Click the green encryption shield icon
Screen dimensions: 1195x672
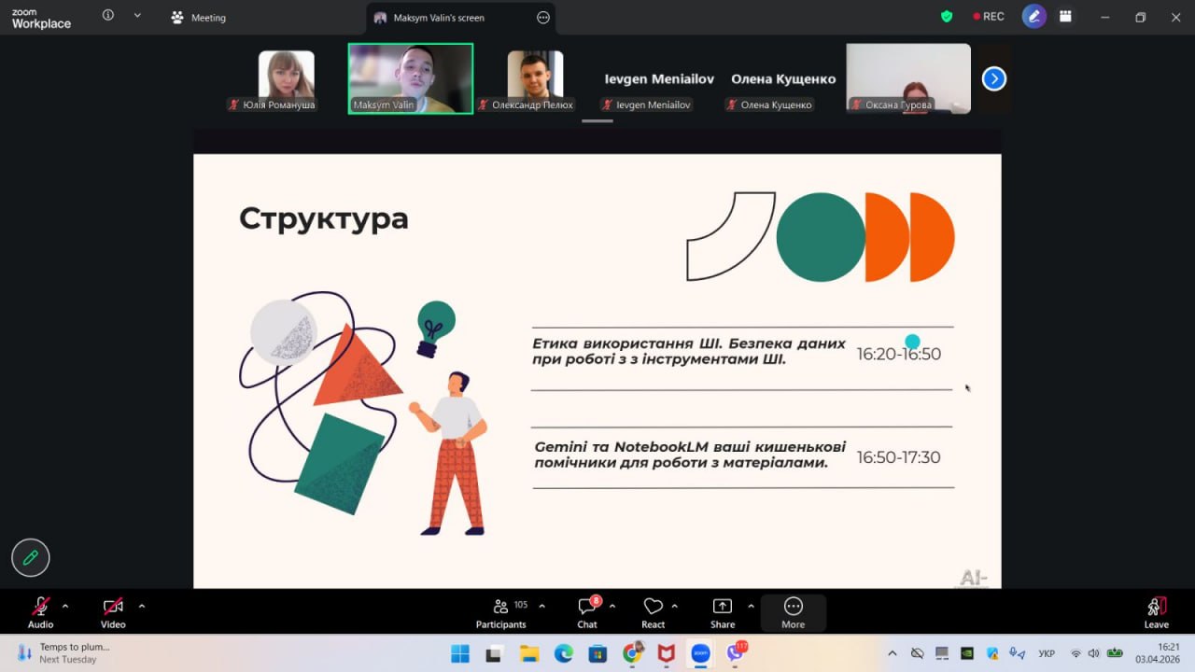tap(947, 17)
